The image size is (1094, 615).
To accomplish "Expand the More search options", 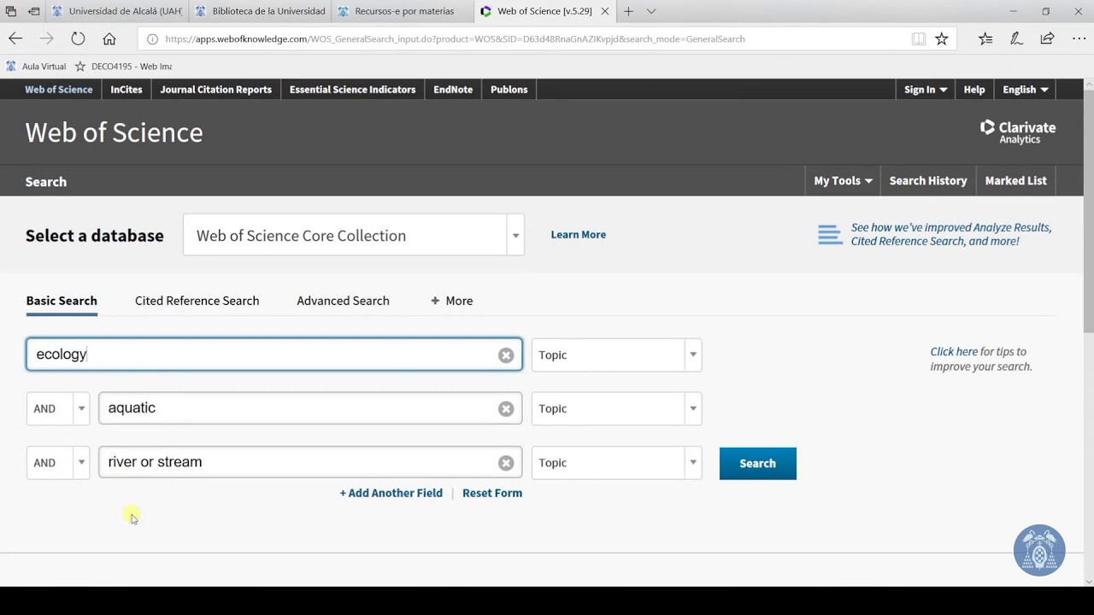I will 451,301.
